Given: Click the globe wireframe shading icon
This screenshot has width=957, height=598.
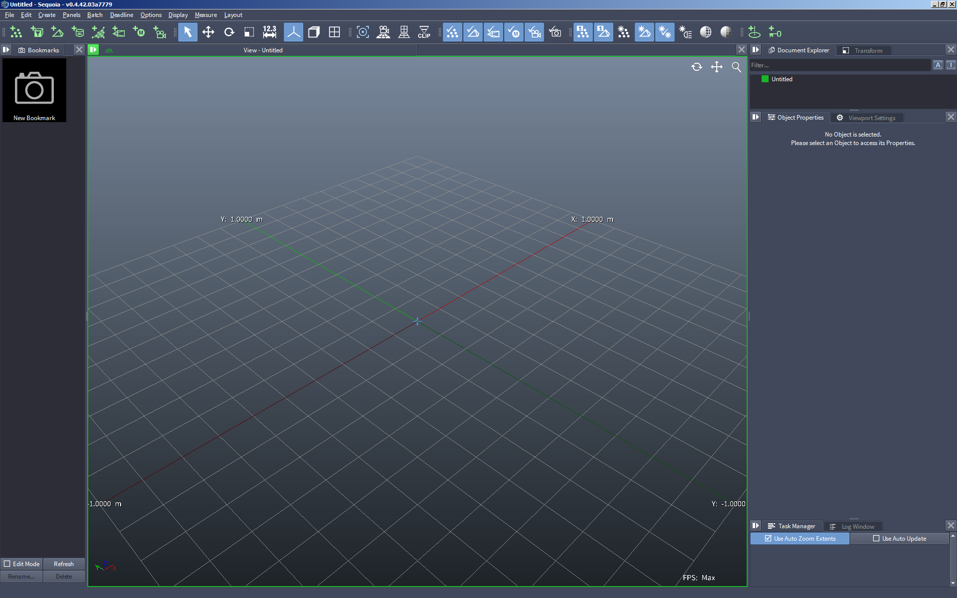Looking at the screenshot, I should pyautogui.click(x=706, y=32).
